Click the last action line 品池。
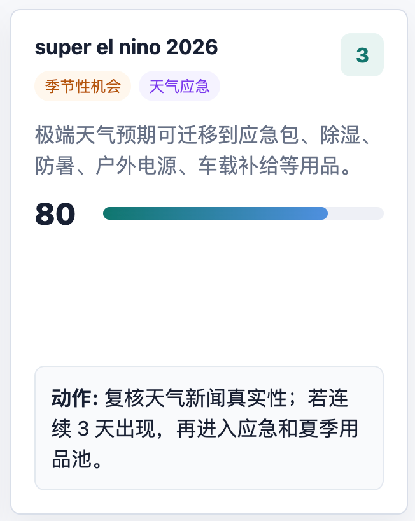This screenshot has width=415, height=521. [76, 459]
